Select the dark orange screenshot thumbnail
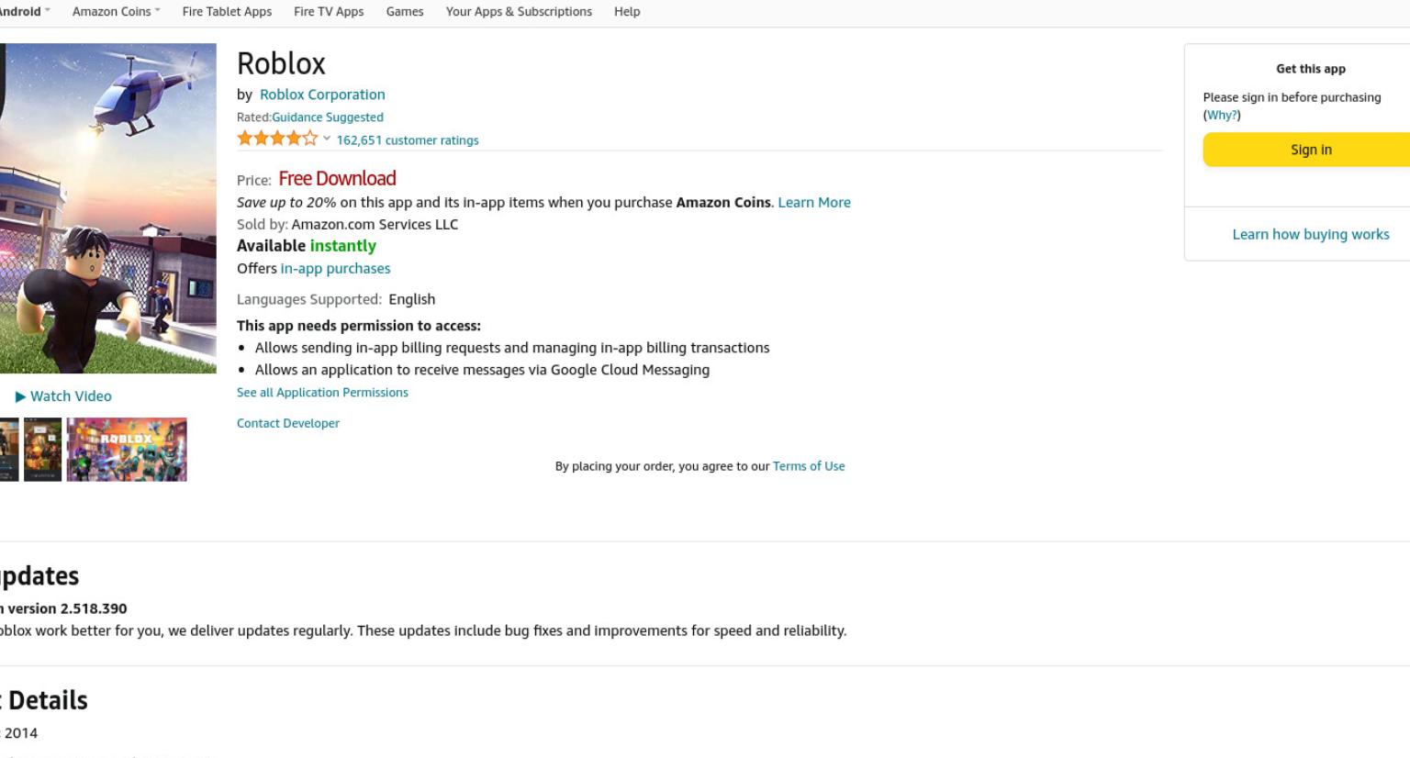The image size is (1410, 758). [x=42, y=450]
